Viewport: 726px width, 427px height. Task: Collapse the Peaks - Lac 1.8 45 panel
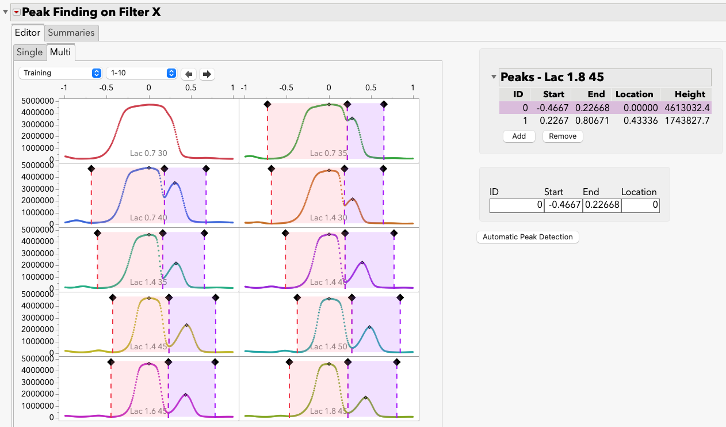(494, 77)
